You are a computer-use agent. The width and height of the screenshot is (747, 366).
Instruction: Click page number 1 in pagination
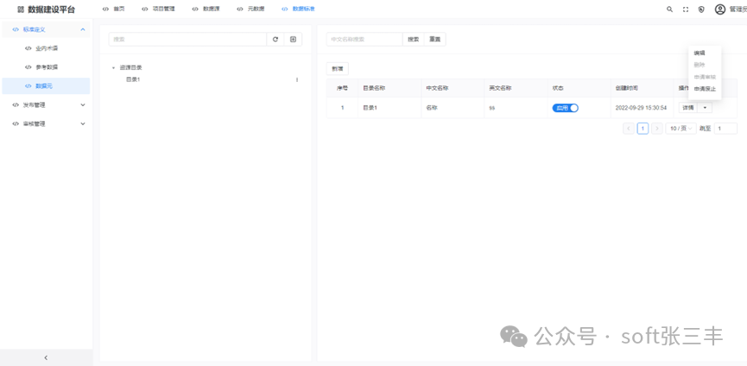[643, 129]
